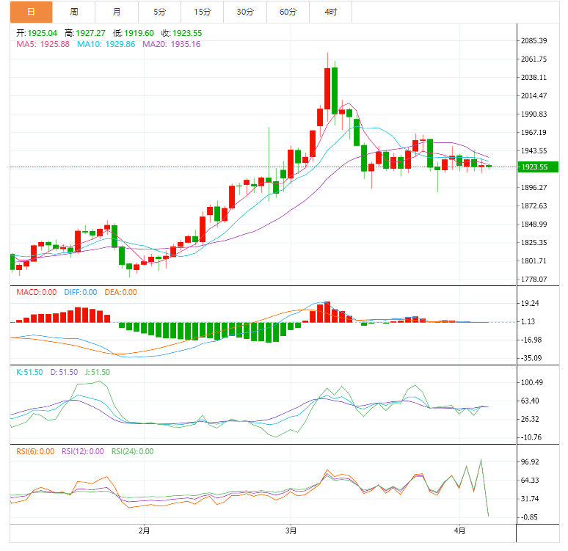Click the 100.49 KDJ axis label
The height and width of the screenshot is (551, 568).
click(532, 382)
